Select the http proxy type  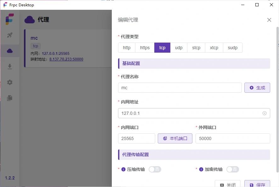coord(127,48)
